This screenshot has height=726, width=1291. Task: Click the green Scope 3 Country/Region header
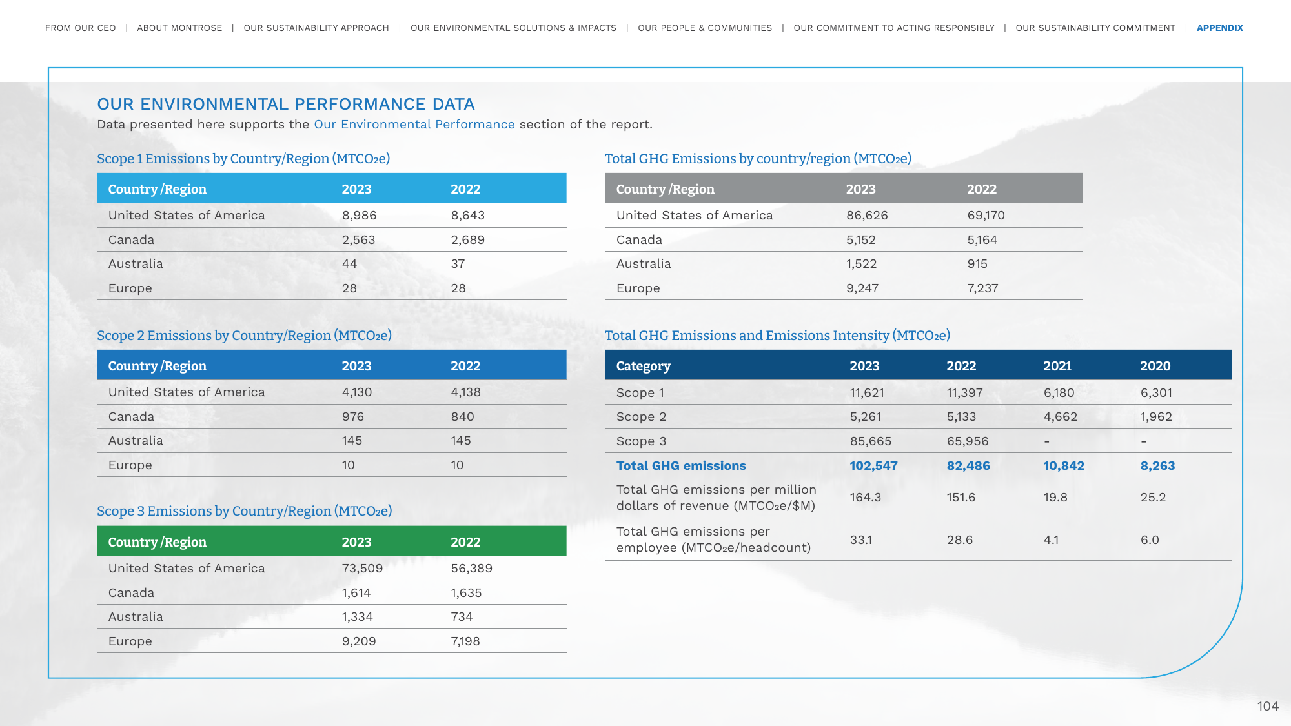click(x=158, y=542)
